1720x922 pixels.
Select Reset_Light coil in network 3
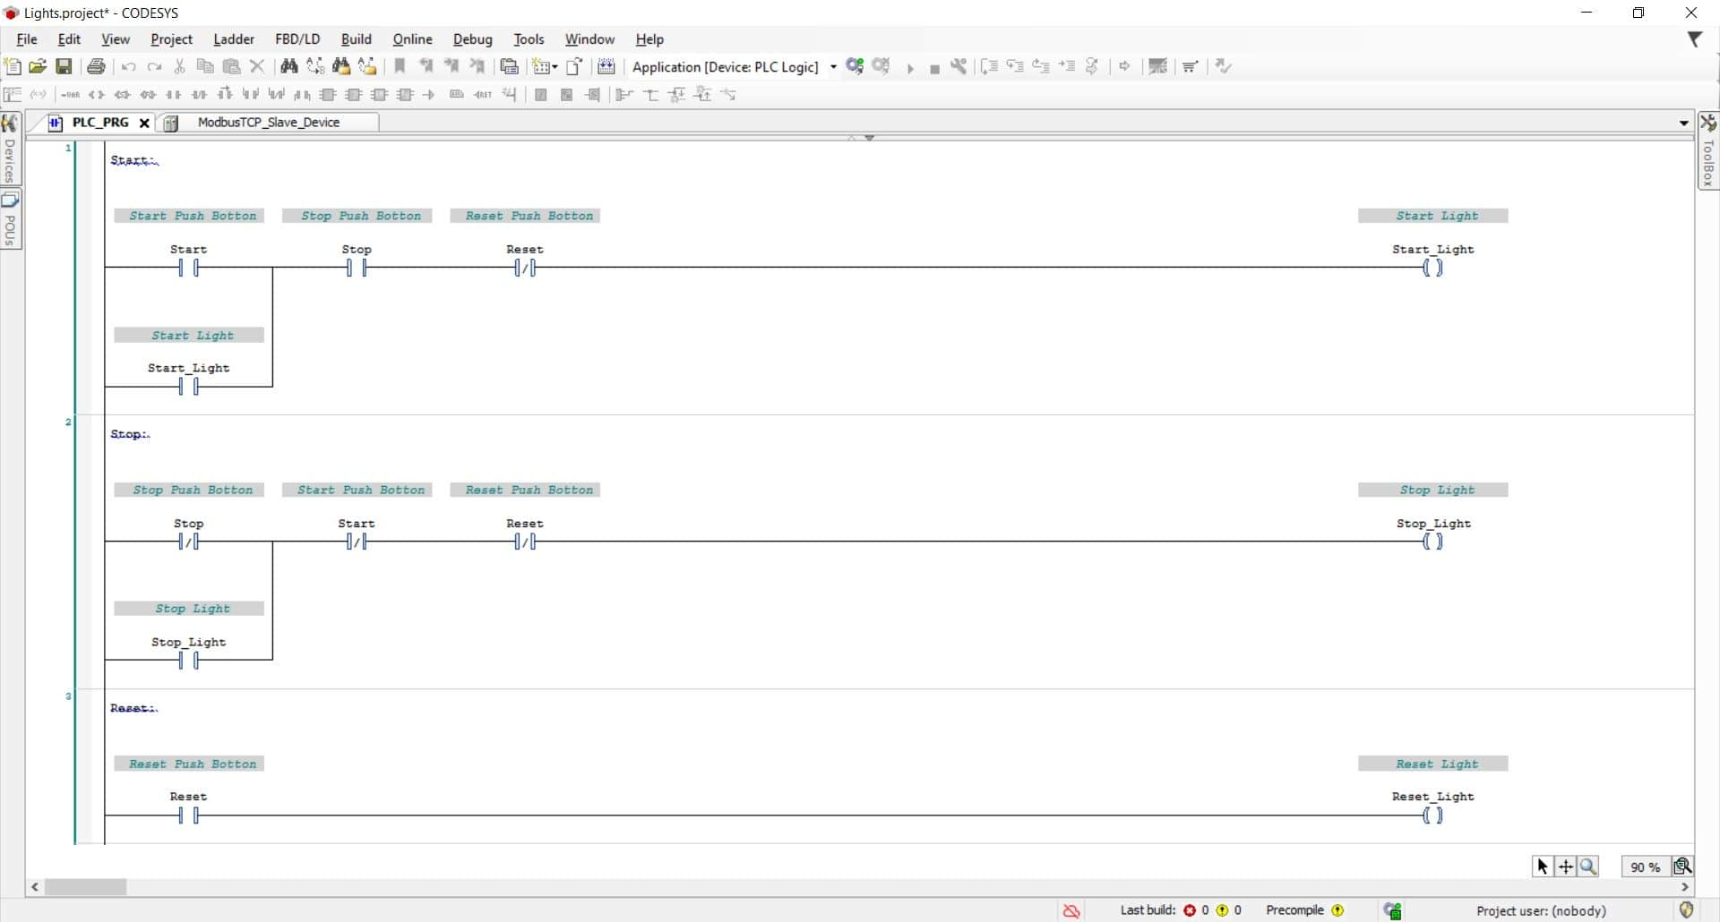coord(1432,815)
